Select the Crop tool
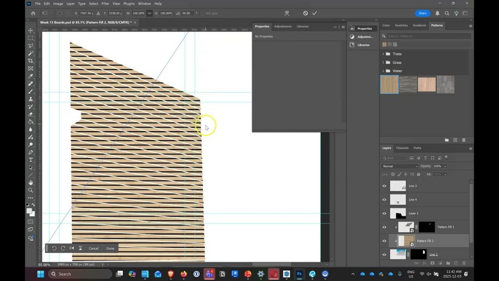The image size is (499, 281). 31,60
